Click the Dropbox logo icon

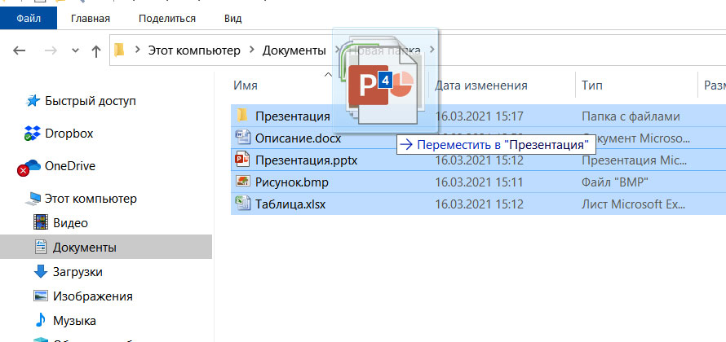pyautogui.click(x=32, y=134)
